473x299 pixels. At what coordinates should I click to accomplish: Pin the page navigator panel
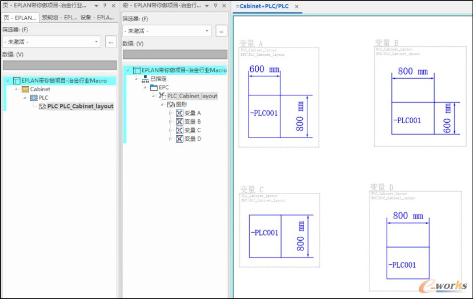[105, 6]
